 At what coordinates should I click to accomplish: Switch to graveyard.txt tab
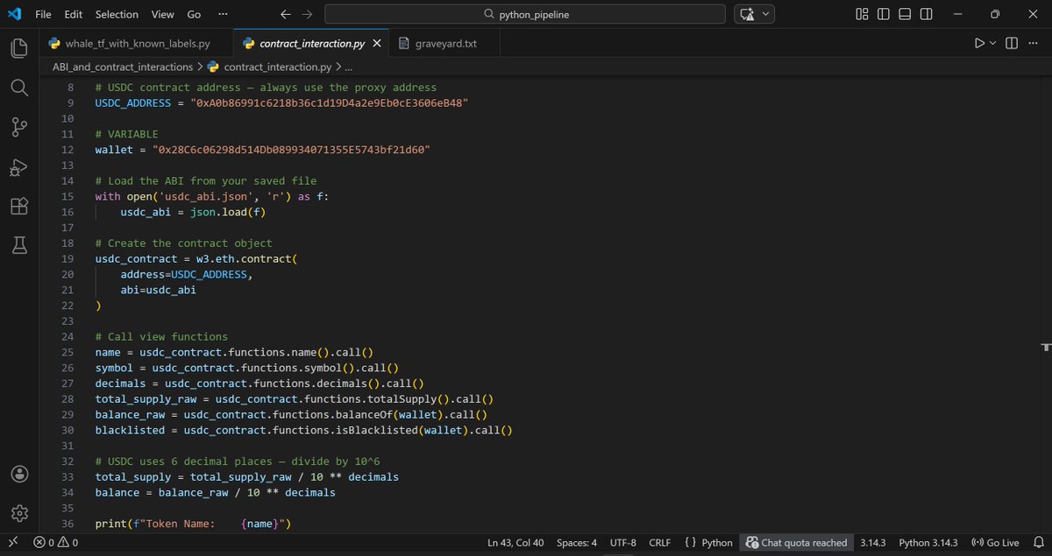[446, 44]
